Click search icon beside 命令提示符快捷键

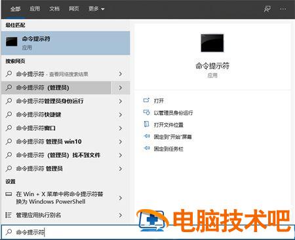pos(9,114)
